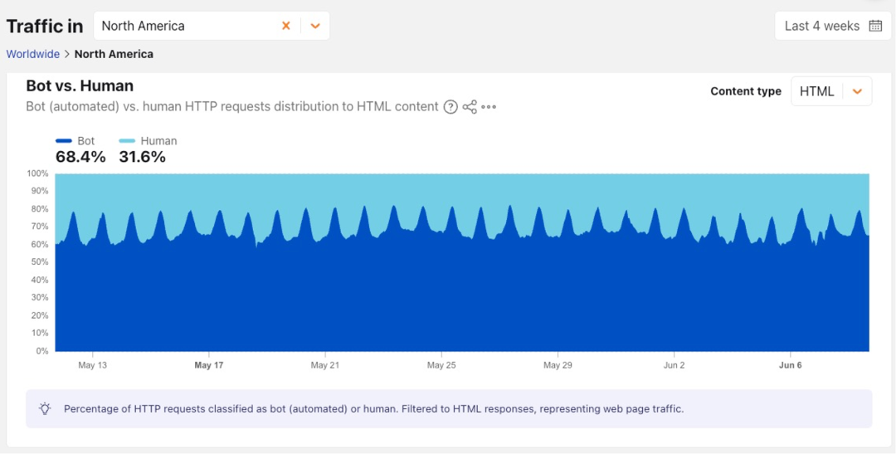Click the lightbulb info icon
This screenshot has height=454, width=896.
click(x=45, y=409)
